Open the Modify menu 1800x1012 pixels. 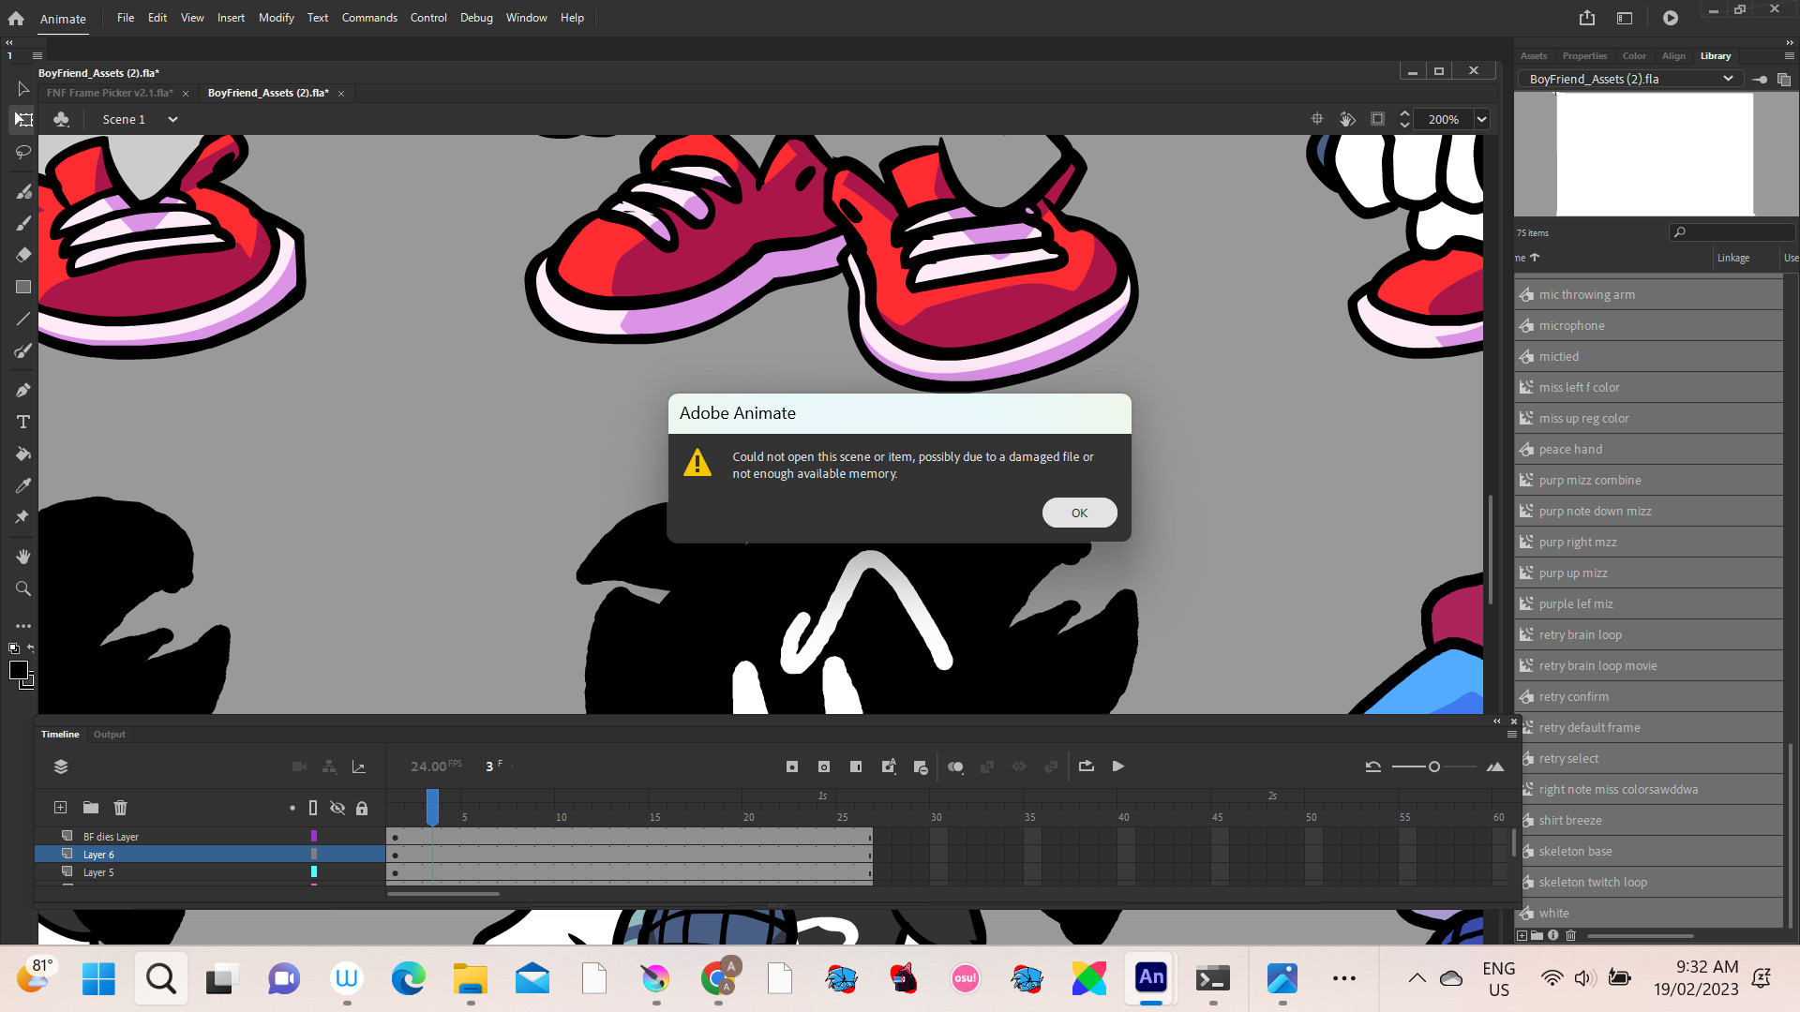point(276,18)
